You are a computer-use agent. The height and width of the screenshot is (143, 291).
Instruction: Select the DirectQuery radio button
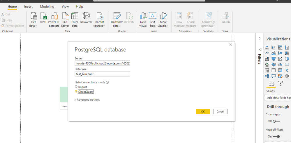[x=76, y=91]
